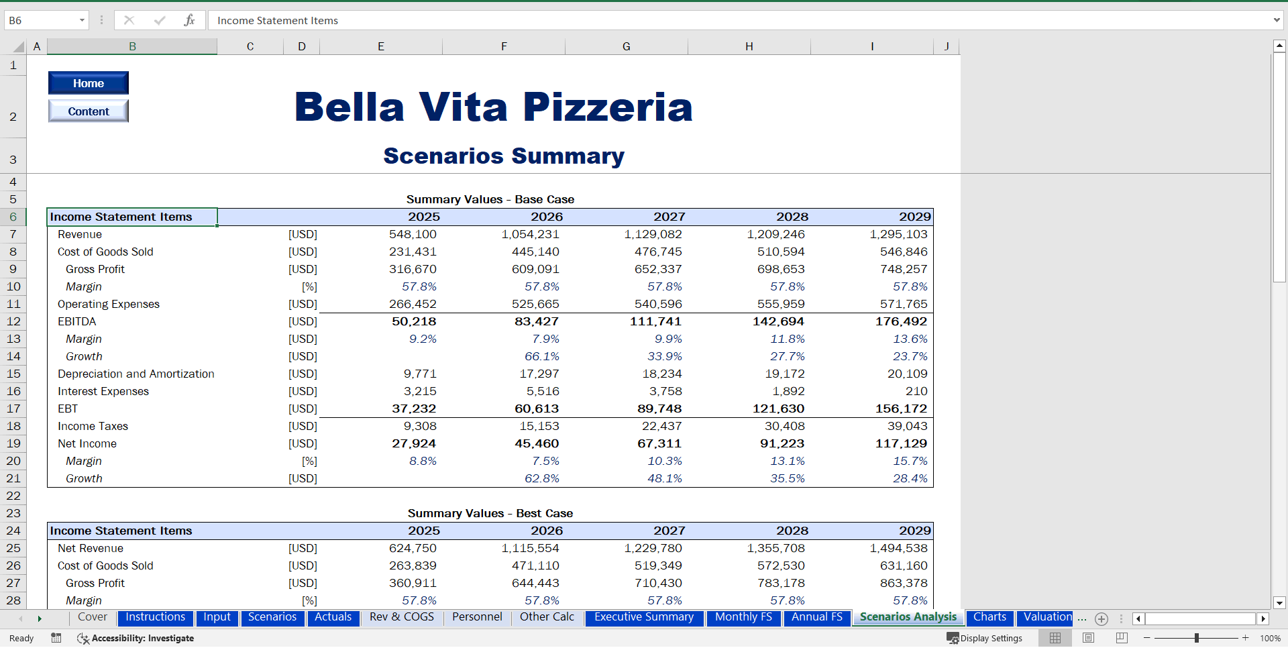The width and height of the screenshot is (1288, 648).
Task: Select the Depreciation and Amortization label
Action: [136, 374]
